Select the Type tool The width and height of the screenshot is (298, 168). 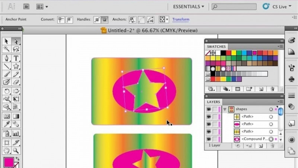[16, 58]
